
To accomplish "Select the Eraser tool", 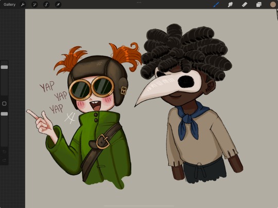I will coord(245,5).
